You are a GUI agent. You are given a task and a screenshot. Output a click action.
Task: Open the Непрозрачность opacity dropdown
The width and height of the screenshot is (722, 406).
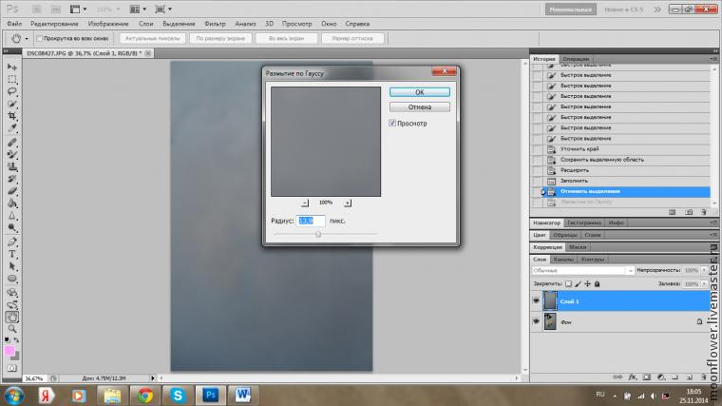tap(706, 270)
